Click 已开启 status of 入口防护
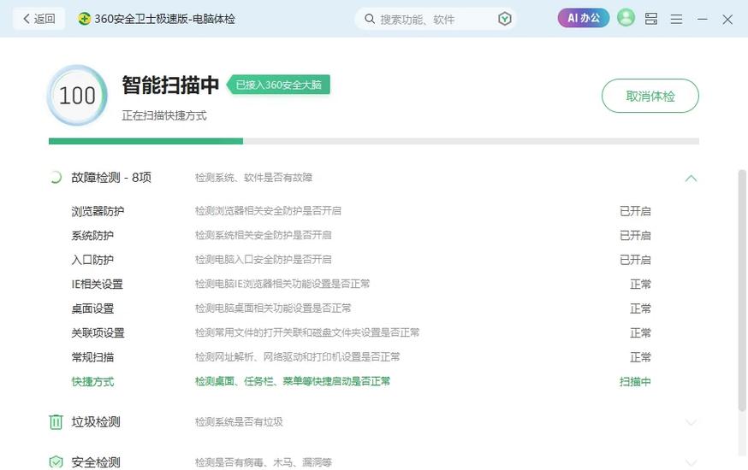The height and width of the screenshot is (470, 748). tap(635, 260)
